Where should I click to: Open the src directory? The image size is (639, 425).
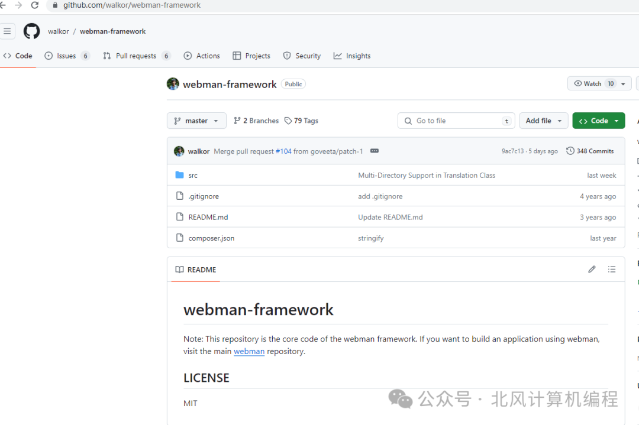pyautogui.click(x=193, y=175)
